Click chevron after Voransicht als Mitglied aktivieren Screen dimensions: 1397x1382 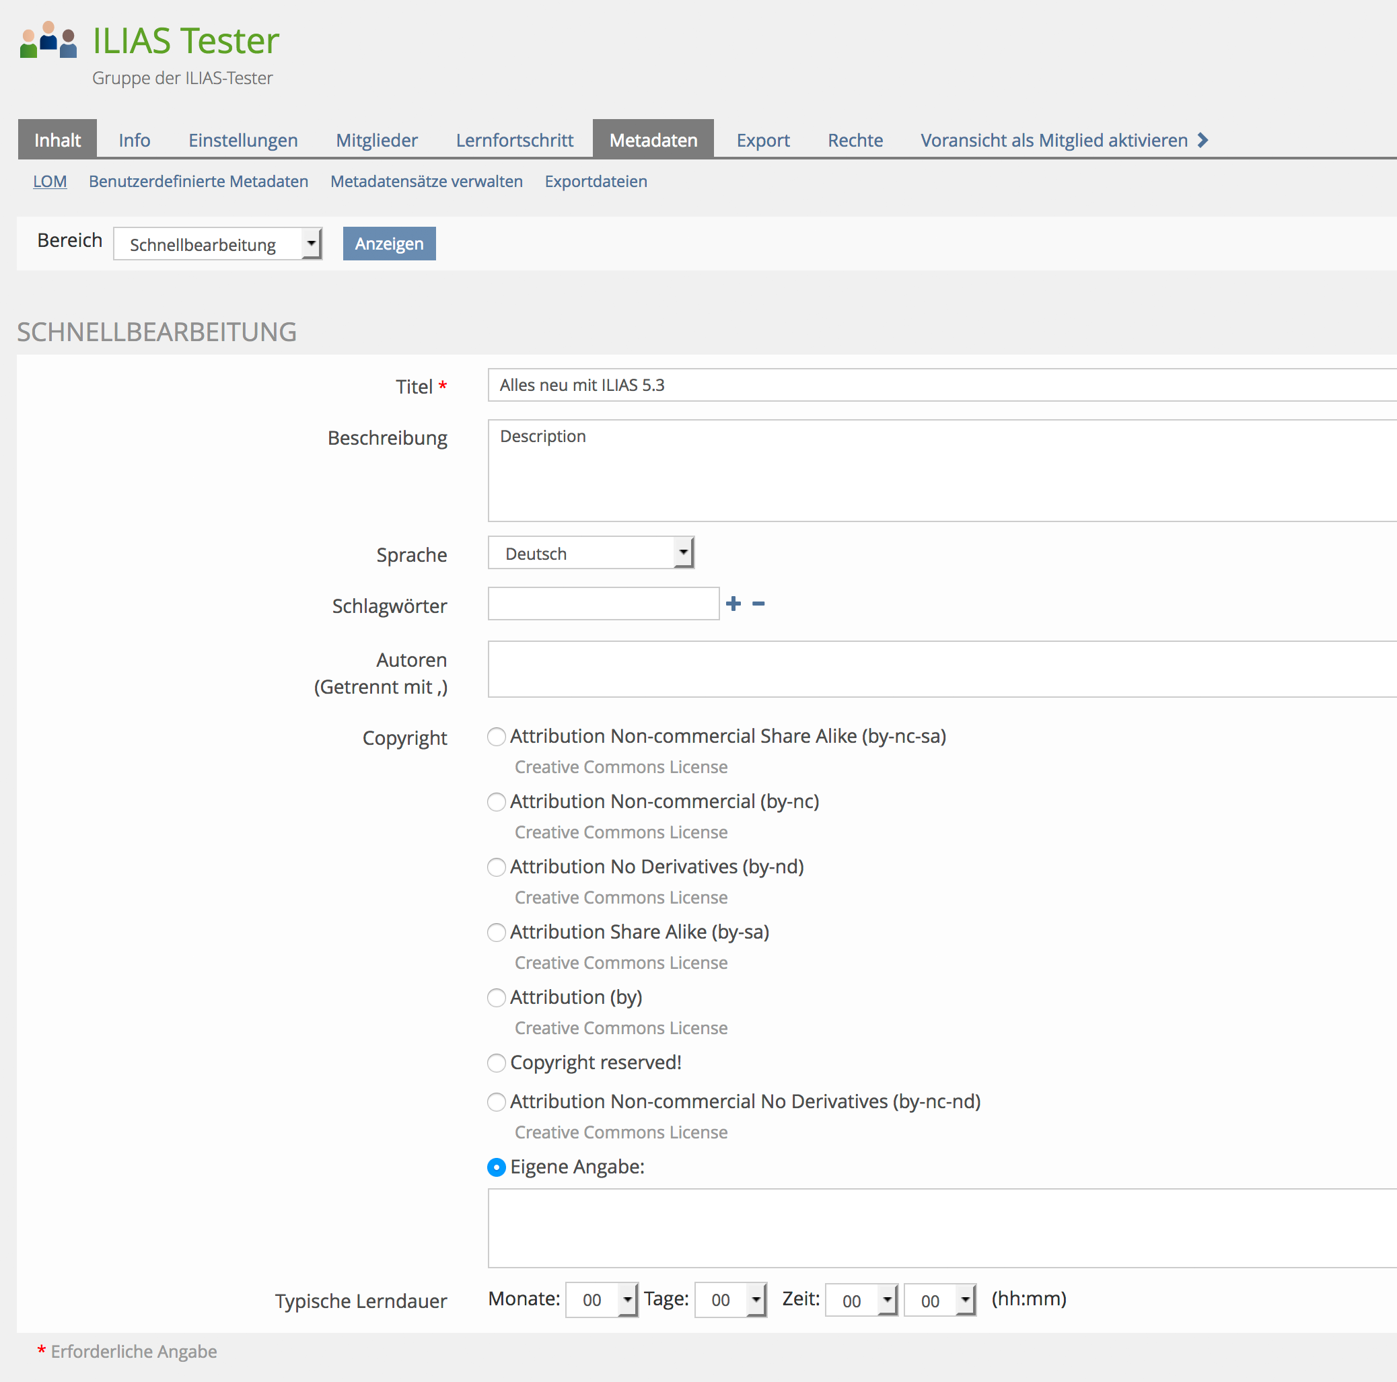(1203, 140)
